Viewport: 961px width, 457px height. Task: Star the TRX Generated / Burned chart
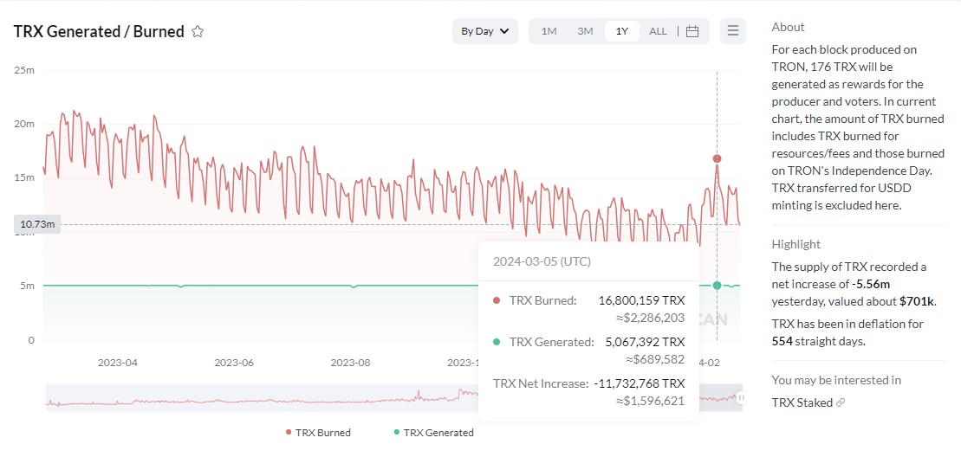(x=198, y=32)
